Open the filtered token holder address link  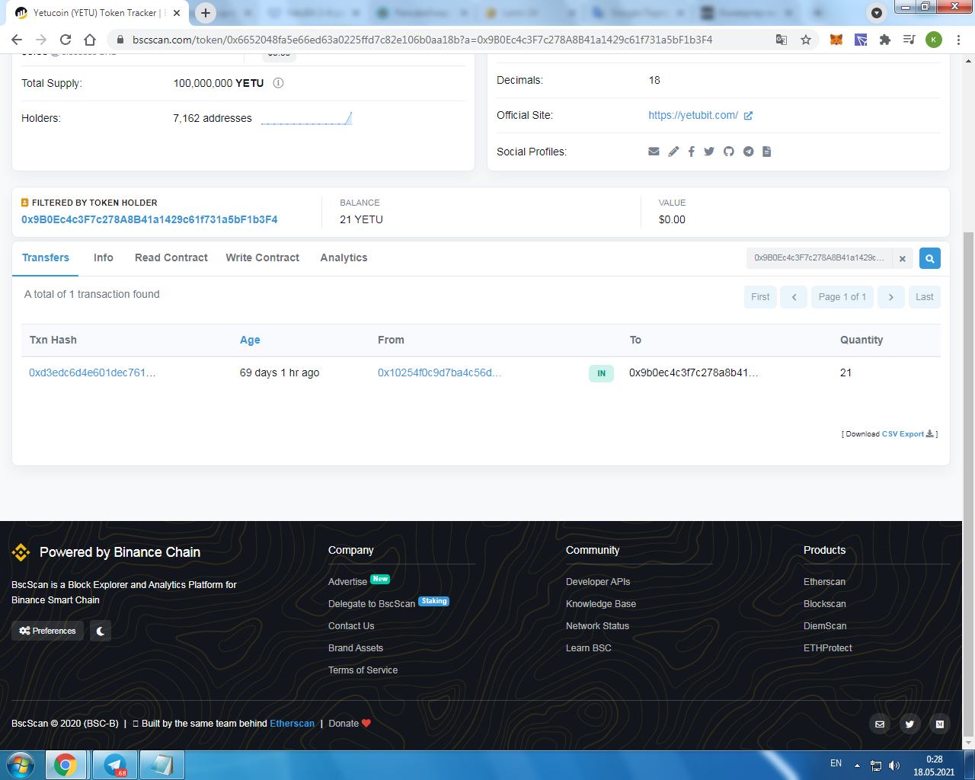coord(149,219)
